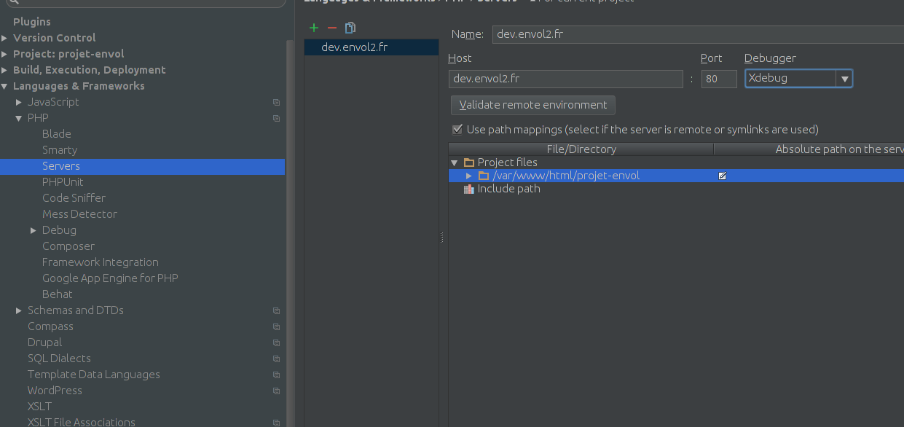Expand JavaScript settings node
904x427 pixels.
point(19,102)
